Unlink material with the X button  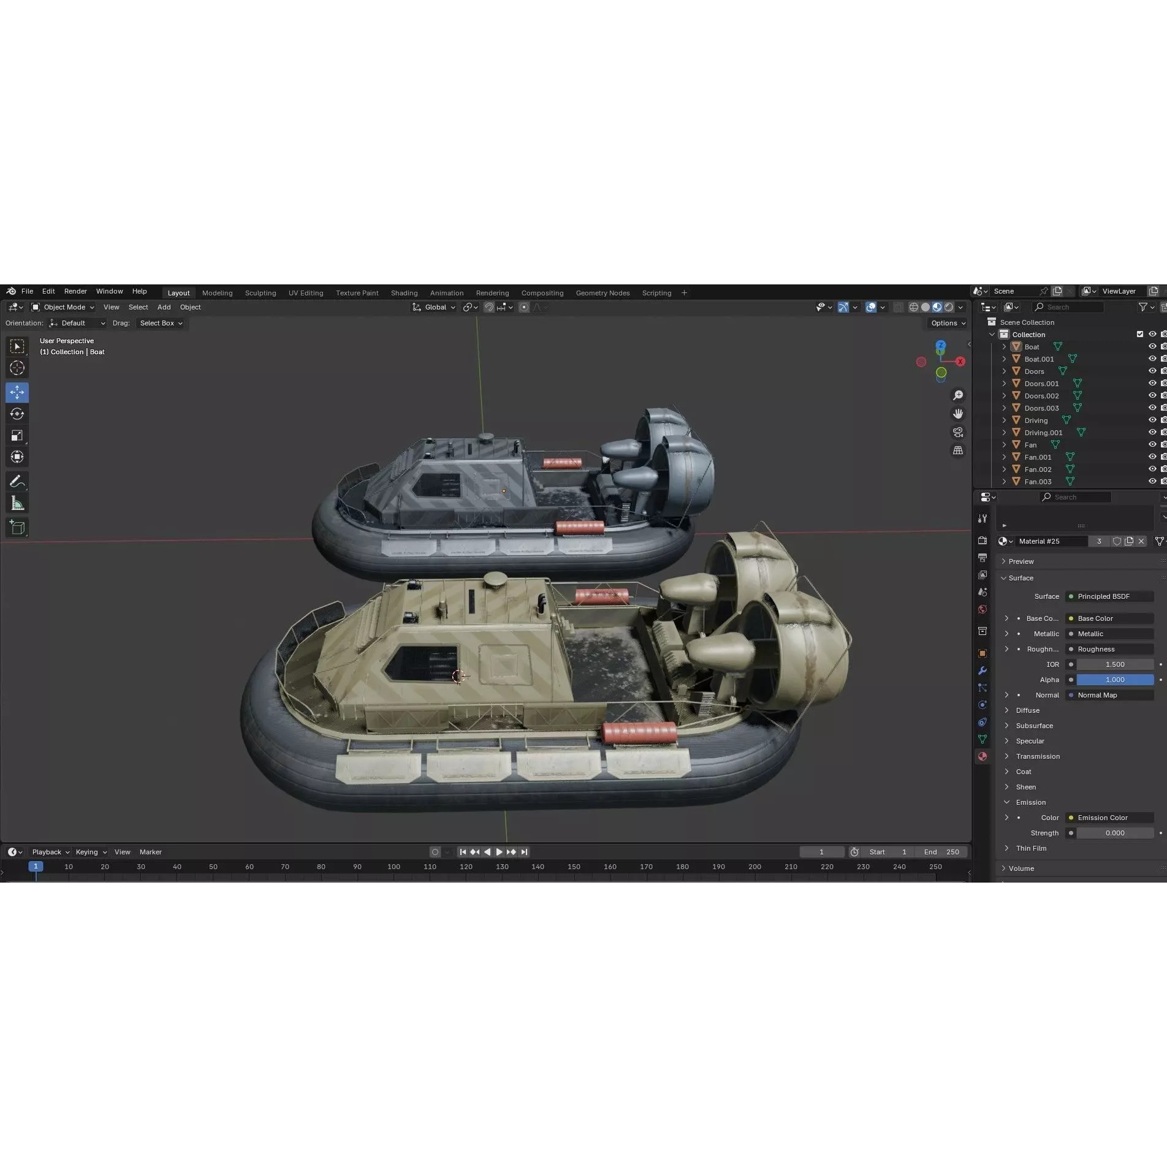click(x=1141, y=541)
